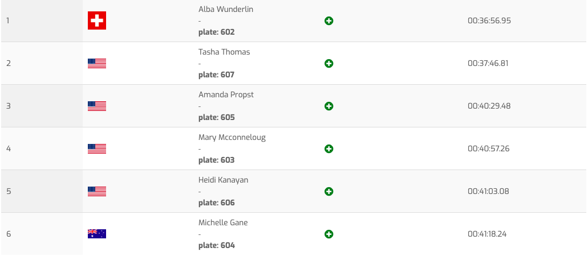The image size is (588, 256).
Task: Click green plus icon beside Amanda Propst
Action: (329, 106)
